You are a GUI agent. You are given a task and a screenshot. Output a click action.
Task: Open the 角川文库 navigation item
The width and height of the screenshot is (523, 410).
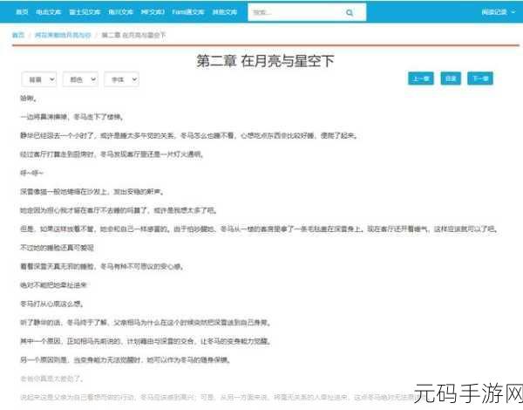click(120, 12)
